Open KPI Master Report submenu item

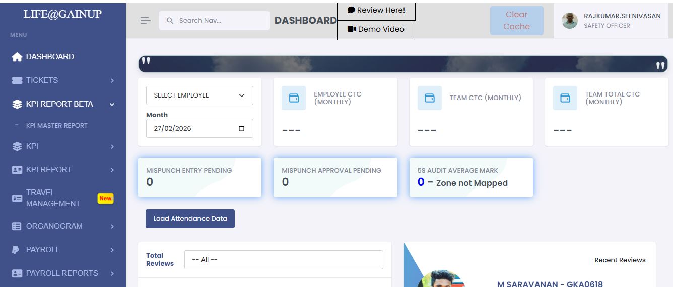point(56,126)
